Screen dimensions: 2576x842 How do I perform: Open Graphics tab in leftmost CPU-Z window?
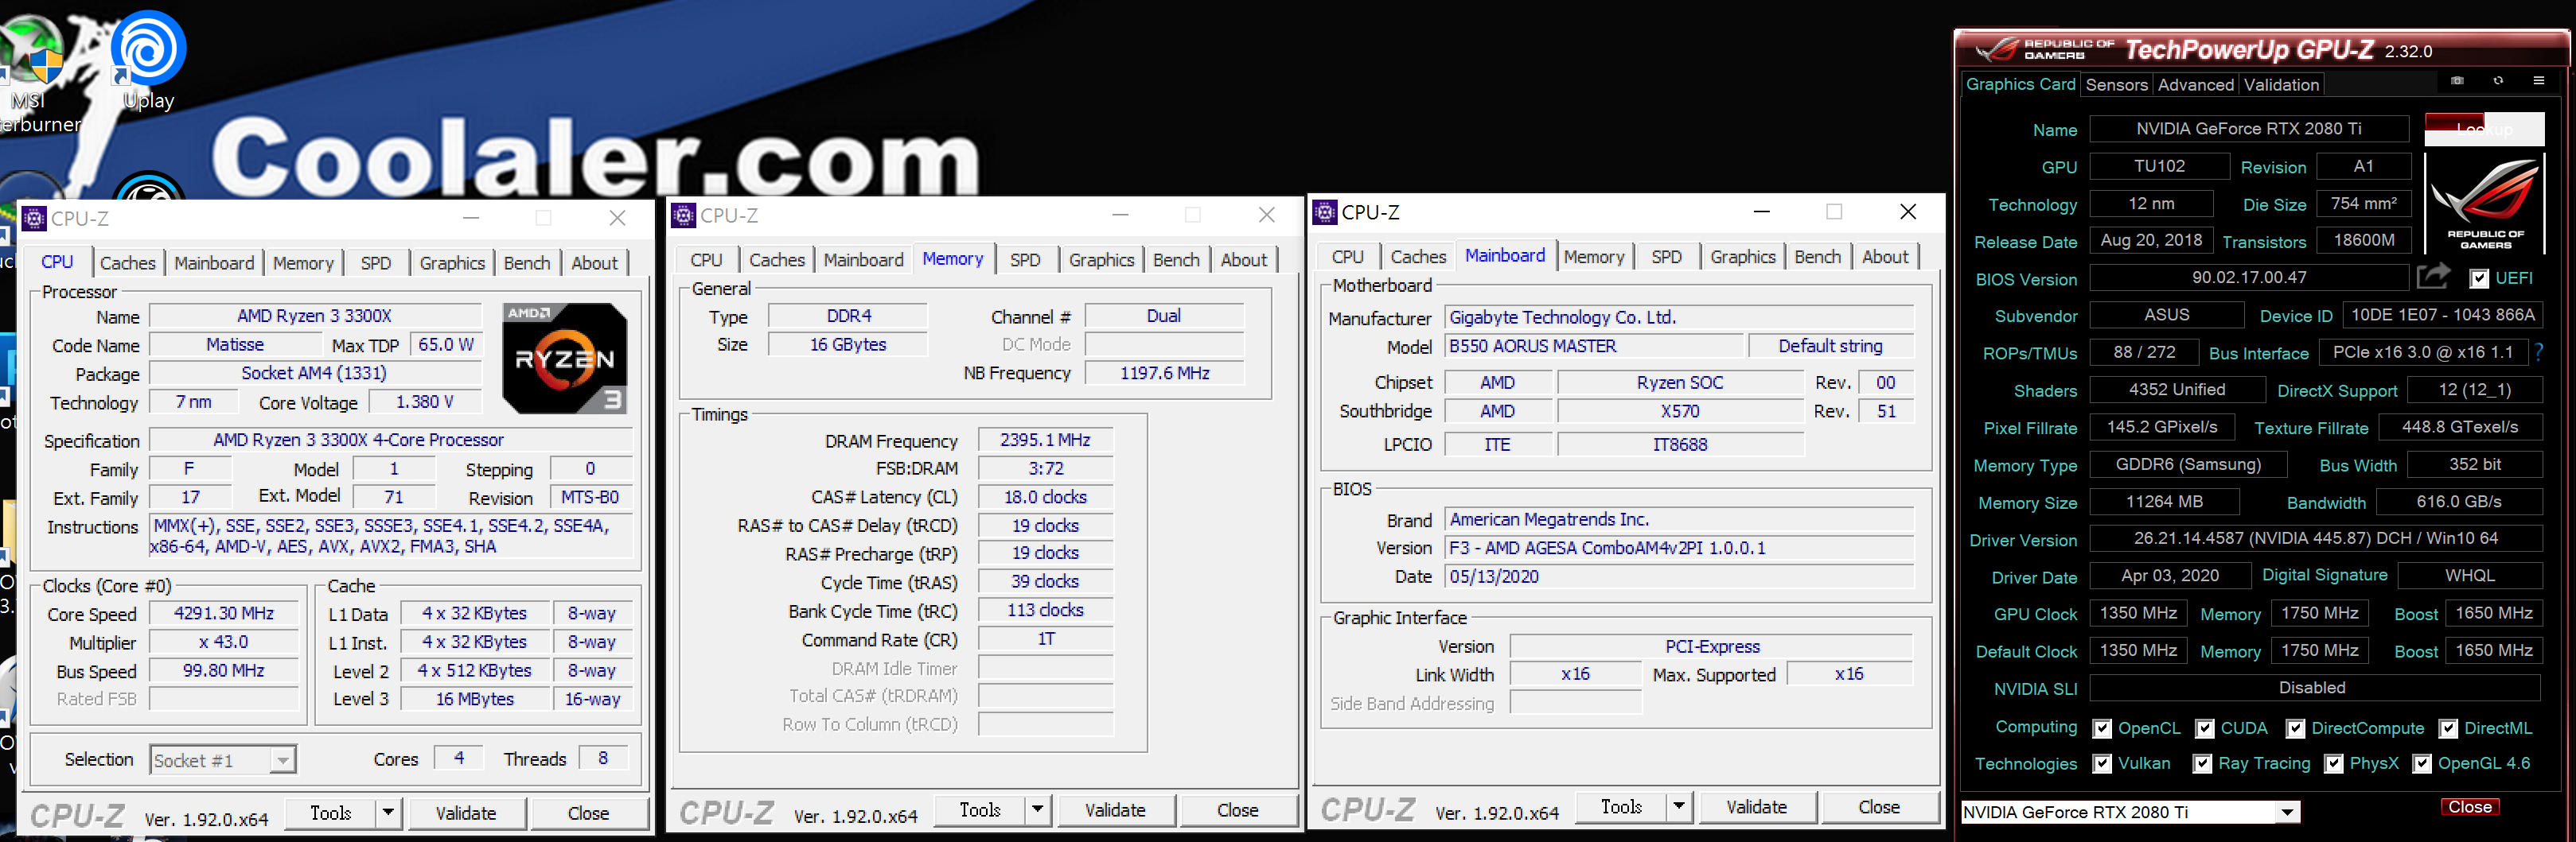tap(452, 262)
